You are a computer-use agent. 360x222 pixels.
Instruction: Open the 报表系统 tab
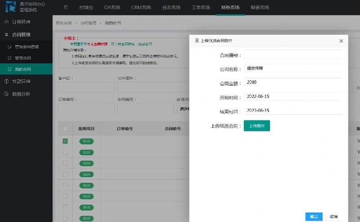[260, 7]
